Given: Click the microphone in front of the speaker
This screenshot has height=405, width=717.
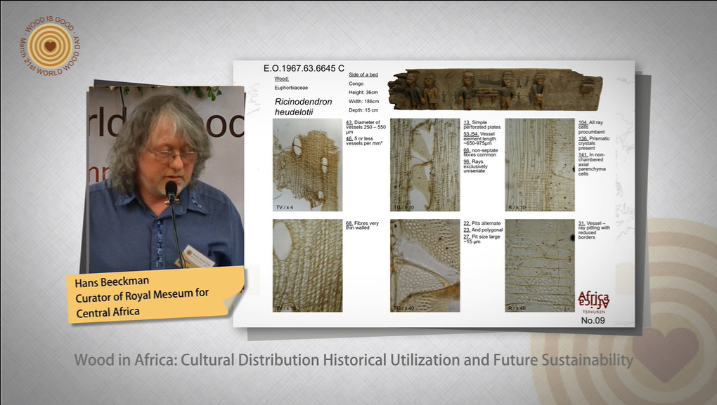Looking at the screenshot, I should pyautogui.click(x=171, y=192).
